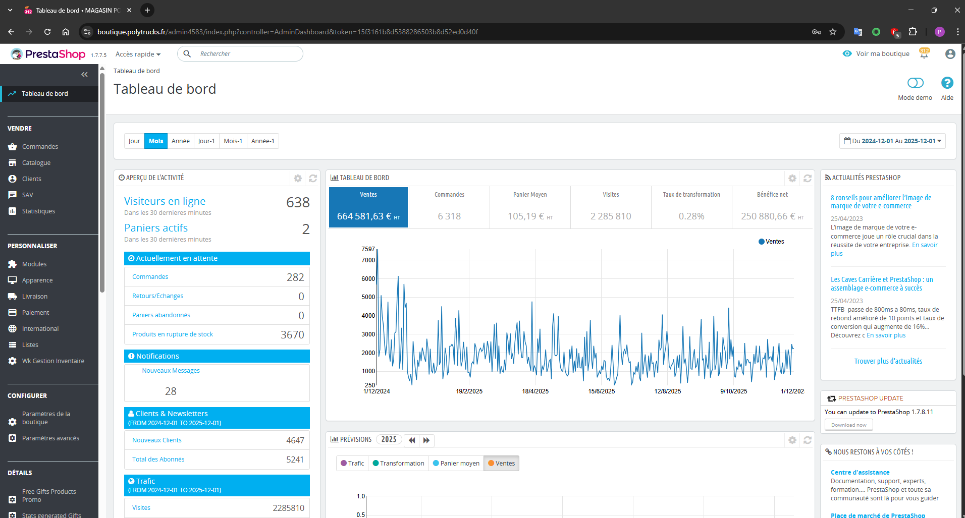Focus the Rechercher search field
Image resolution: width=965 pixels, height=518 pixels.
click(240, 54)
